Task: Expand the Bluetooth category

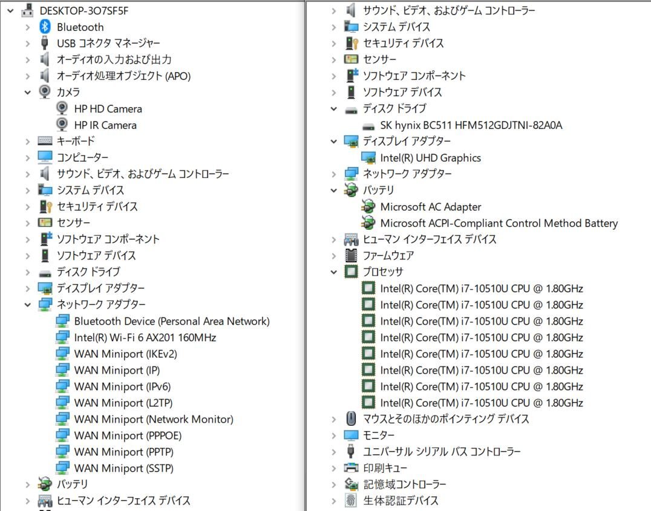Action: (x=28, y=27)
